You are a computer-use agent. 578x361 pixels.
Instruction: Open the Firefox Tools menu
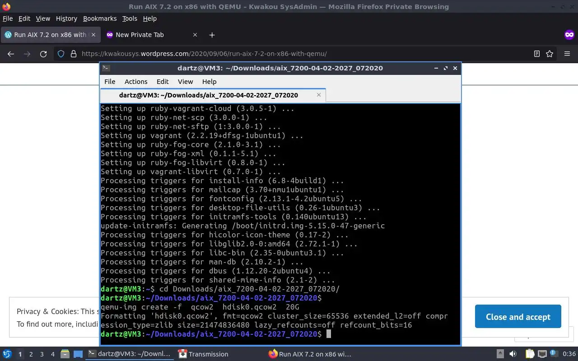(x=130, y=19)
